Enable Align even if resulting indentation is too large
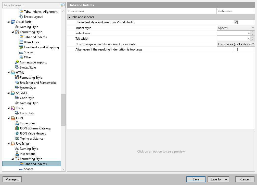The width and height of the screenshot is (257, 185). coord(236,49)
